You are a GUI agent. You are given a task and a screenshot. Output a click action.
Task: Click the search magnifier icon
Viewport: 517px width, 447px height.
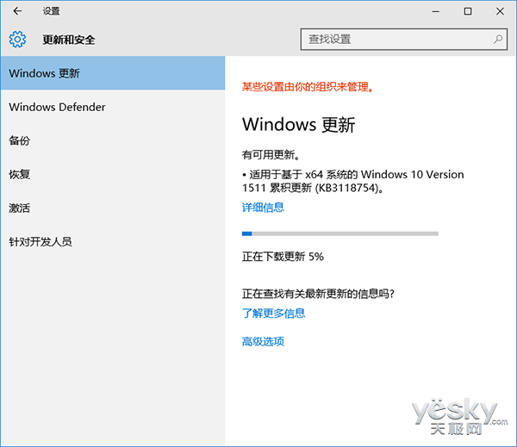point(498,40)
